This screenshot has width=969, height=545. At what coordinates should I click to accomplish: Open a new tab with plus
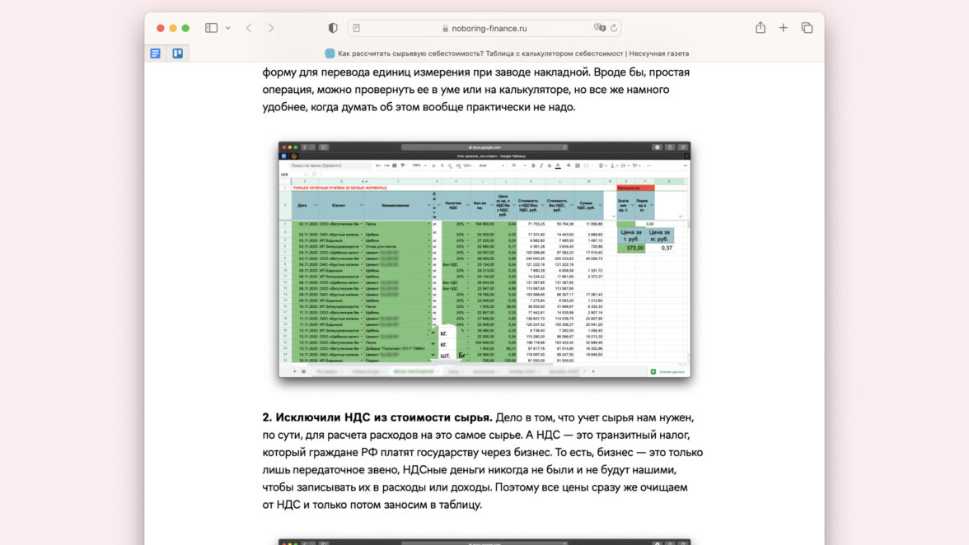click(783, 28)
